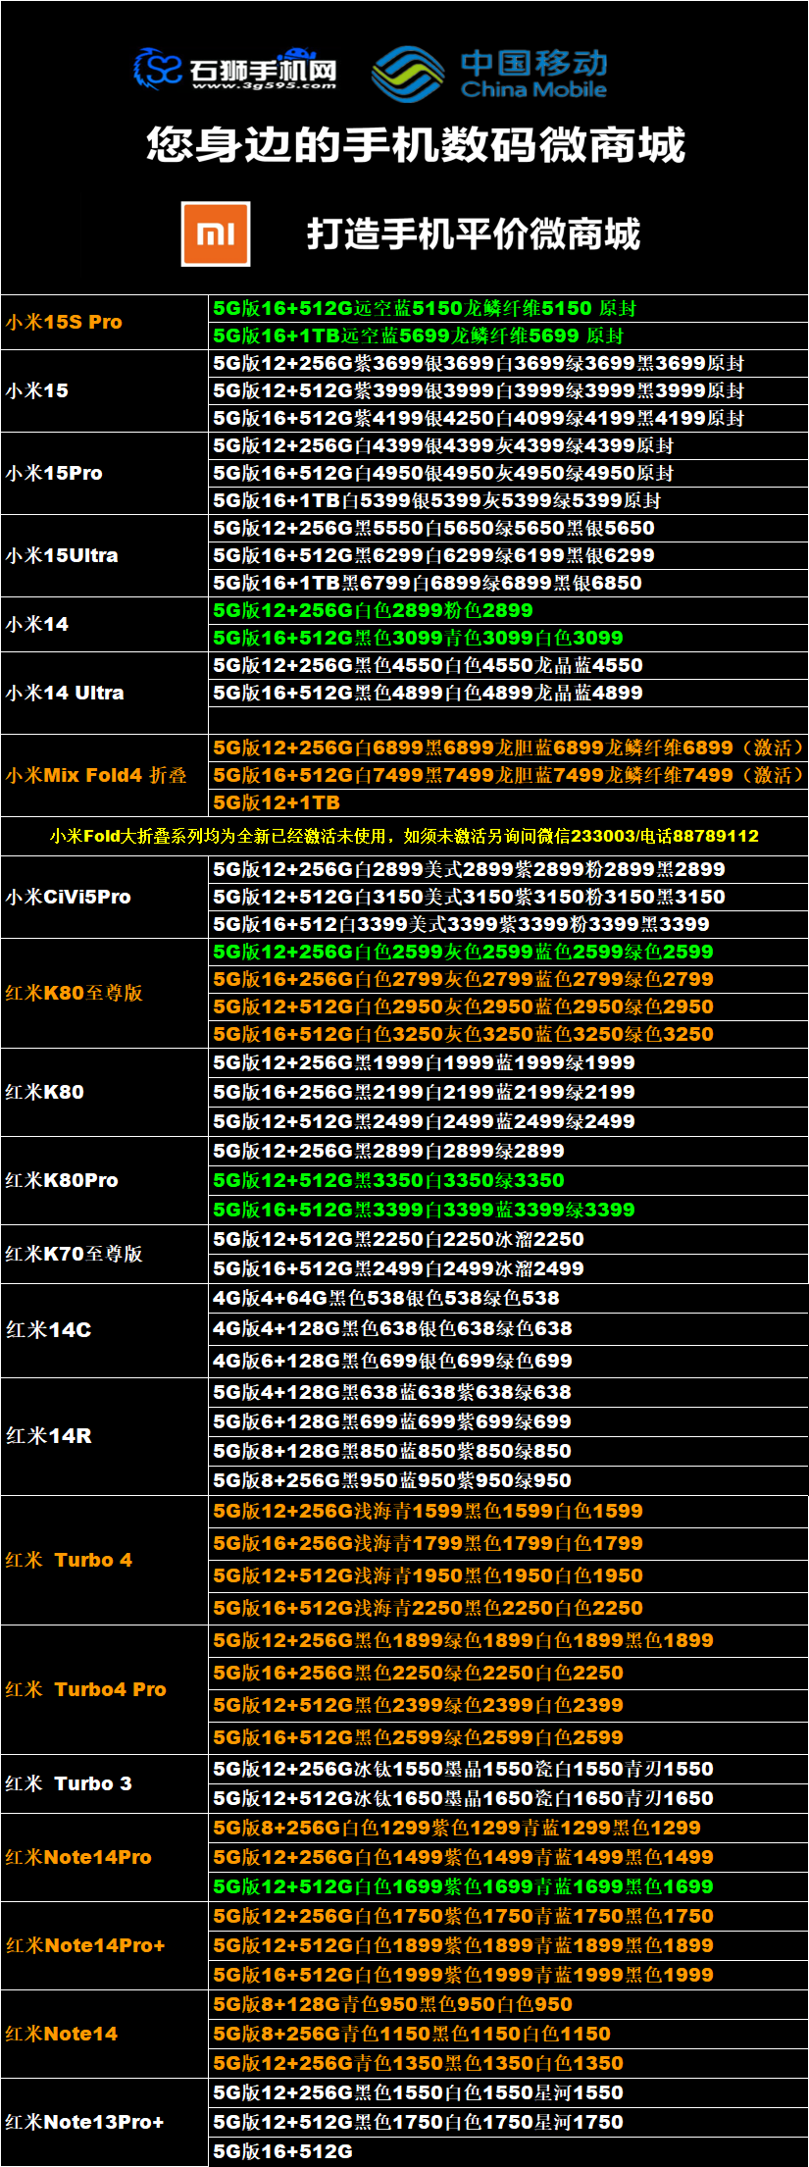Select the 16+1TB 远空蓝5699 row
Image resolution: width=809 pixels, height=2167 pixels.
coord(509,335)
